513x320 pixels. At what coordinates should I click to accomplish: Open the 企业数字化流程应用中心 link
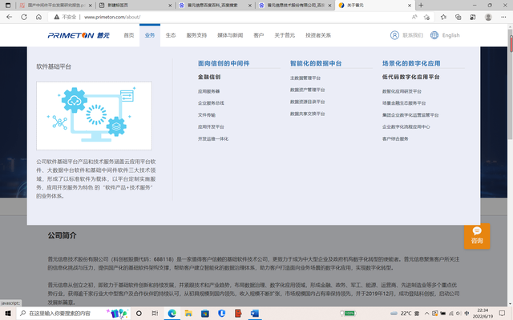coord(406,127)
